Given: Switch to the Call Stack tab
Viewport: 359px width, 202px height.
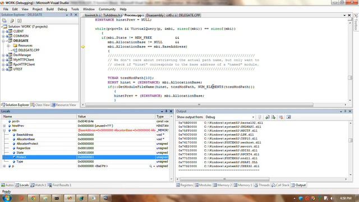Looking at the screenshot, I should pyautogui.click(x=280, y=185).
